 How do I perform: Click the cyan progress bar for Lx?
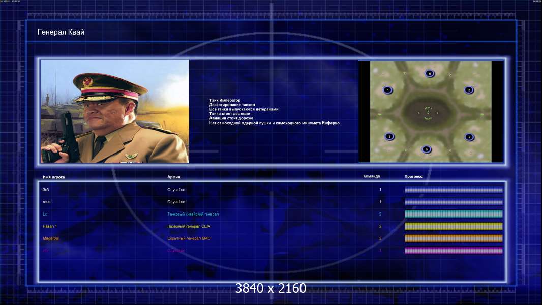[454, 214]
